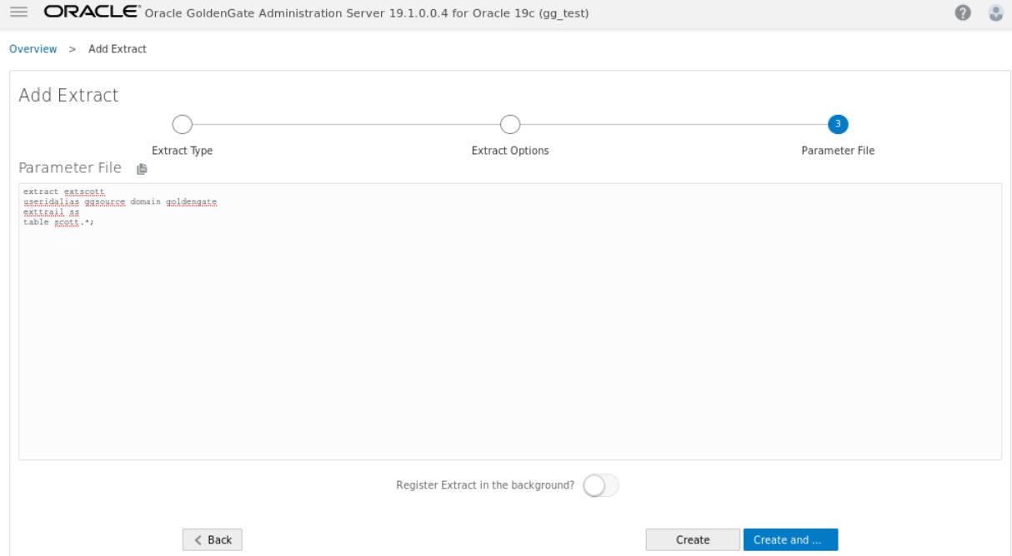Click the Parameter File section heading
The height and width of the screenshot is (556, 1012).
click(70, 168)
